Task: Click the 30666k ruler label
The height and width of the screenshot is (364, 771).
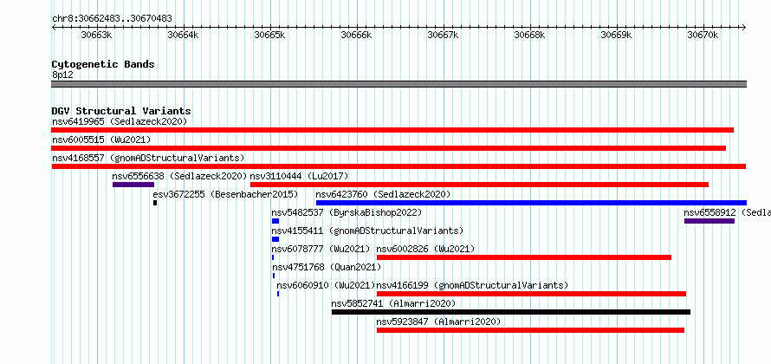Action: click(x=357, y=35)
